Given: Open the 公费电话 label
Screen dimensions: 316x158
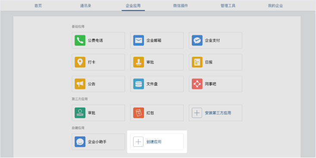Looking at the screenshot, I should (95, 40).
